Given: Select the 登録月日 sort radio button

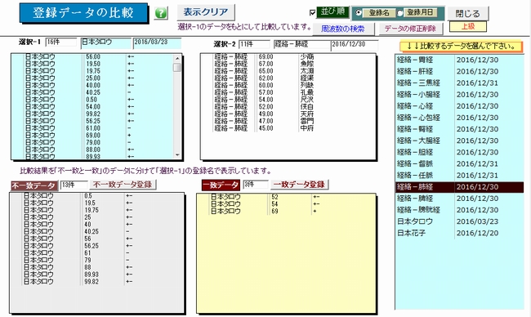Looking at the screenshot, I should click(400, 13).
